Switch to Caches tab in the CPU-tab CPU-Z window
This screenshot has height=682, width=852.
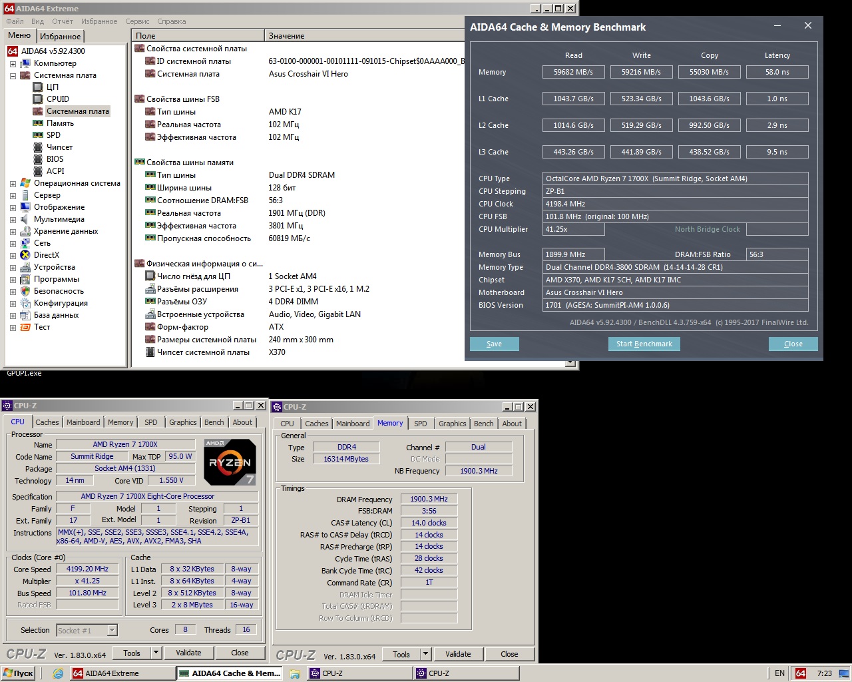(x=47, y=422)
